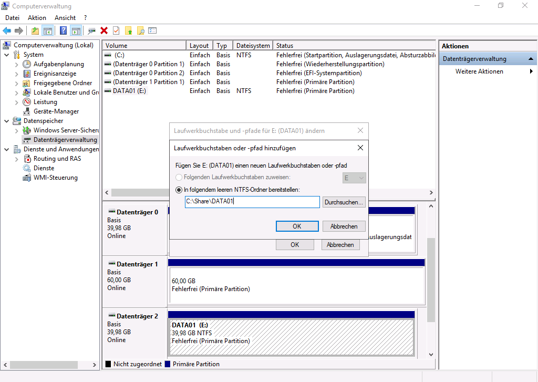This screenshot has height=382, width=538.
Task: Click Abbrechen in the hinzufügen dialog
Action: tap(344, 226)
